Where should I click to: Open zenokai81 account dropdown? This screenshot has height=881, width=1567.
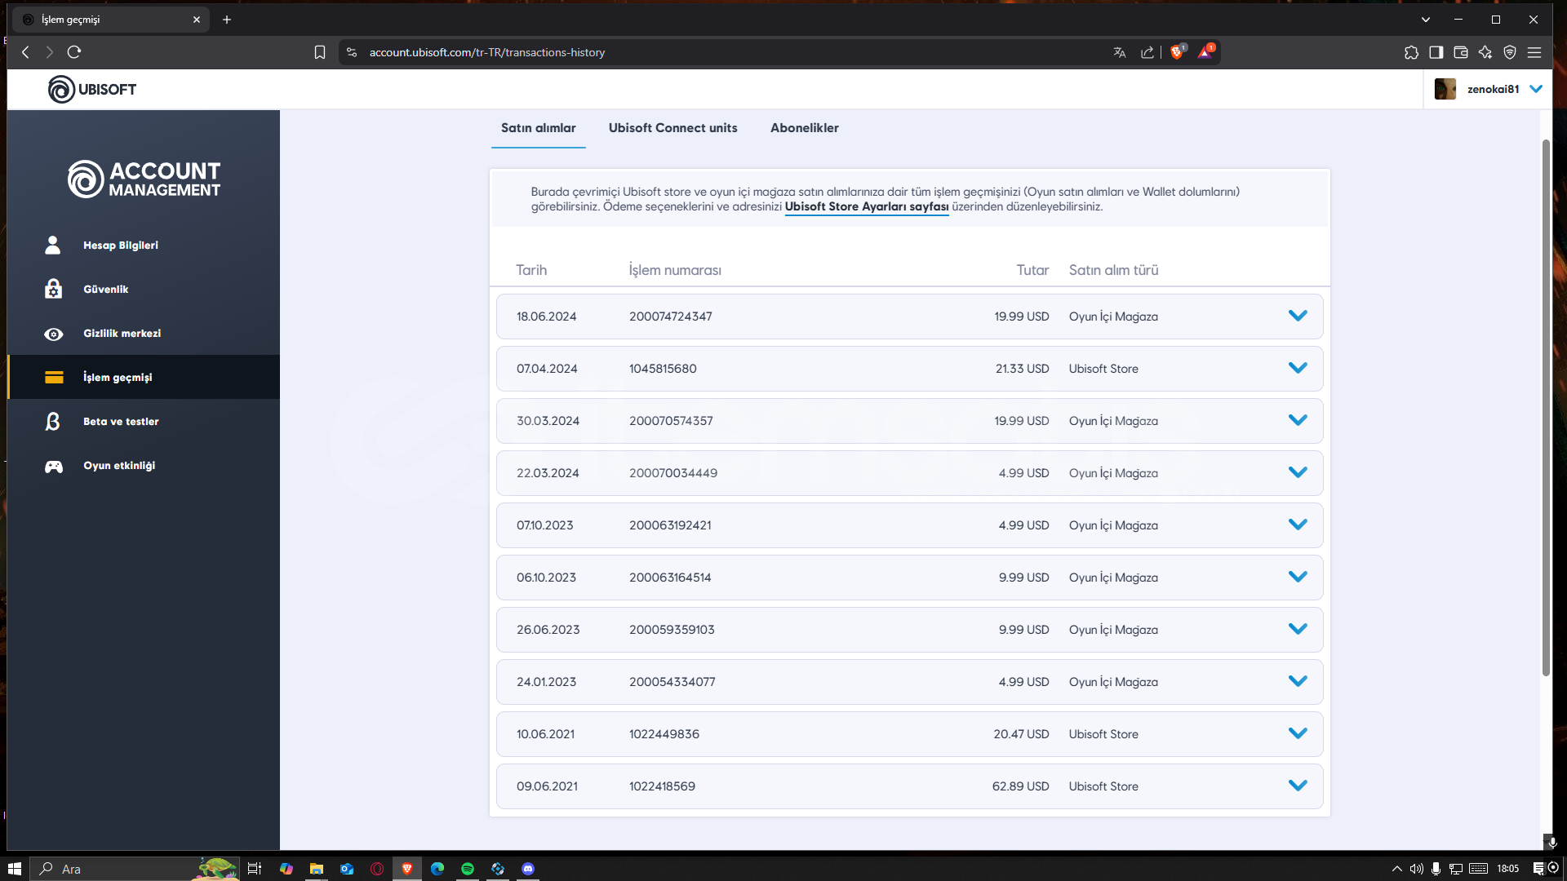tap(1536, 89)
